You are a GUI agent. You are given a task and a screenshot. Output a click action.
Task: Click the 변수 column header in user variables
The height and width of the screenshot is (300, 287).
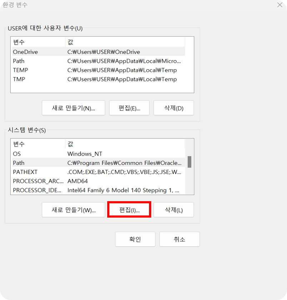39,42
